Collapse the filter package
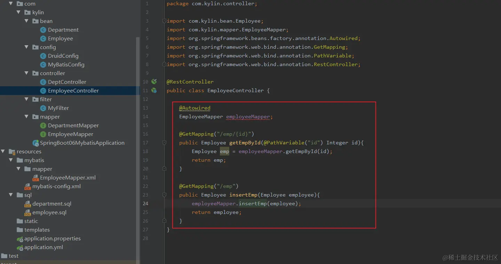501x264 pixels. (x=26, y=99)
